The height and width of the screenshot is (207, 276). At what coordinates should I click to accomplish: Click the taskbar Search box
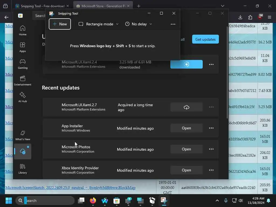[x=45, y=201]
